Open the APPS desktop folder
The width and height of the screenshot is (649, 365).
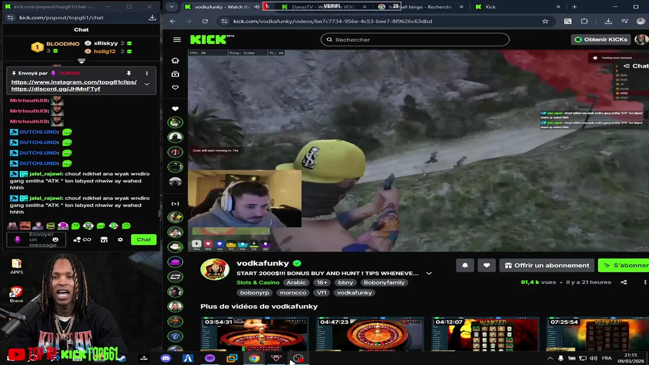coord(16,267)
